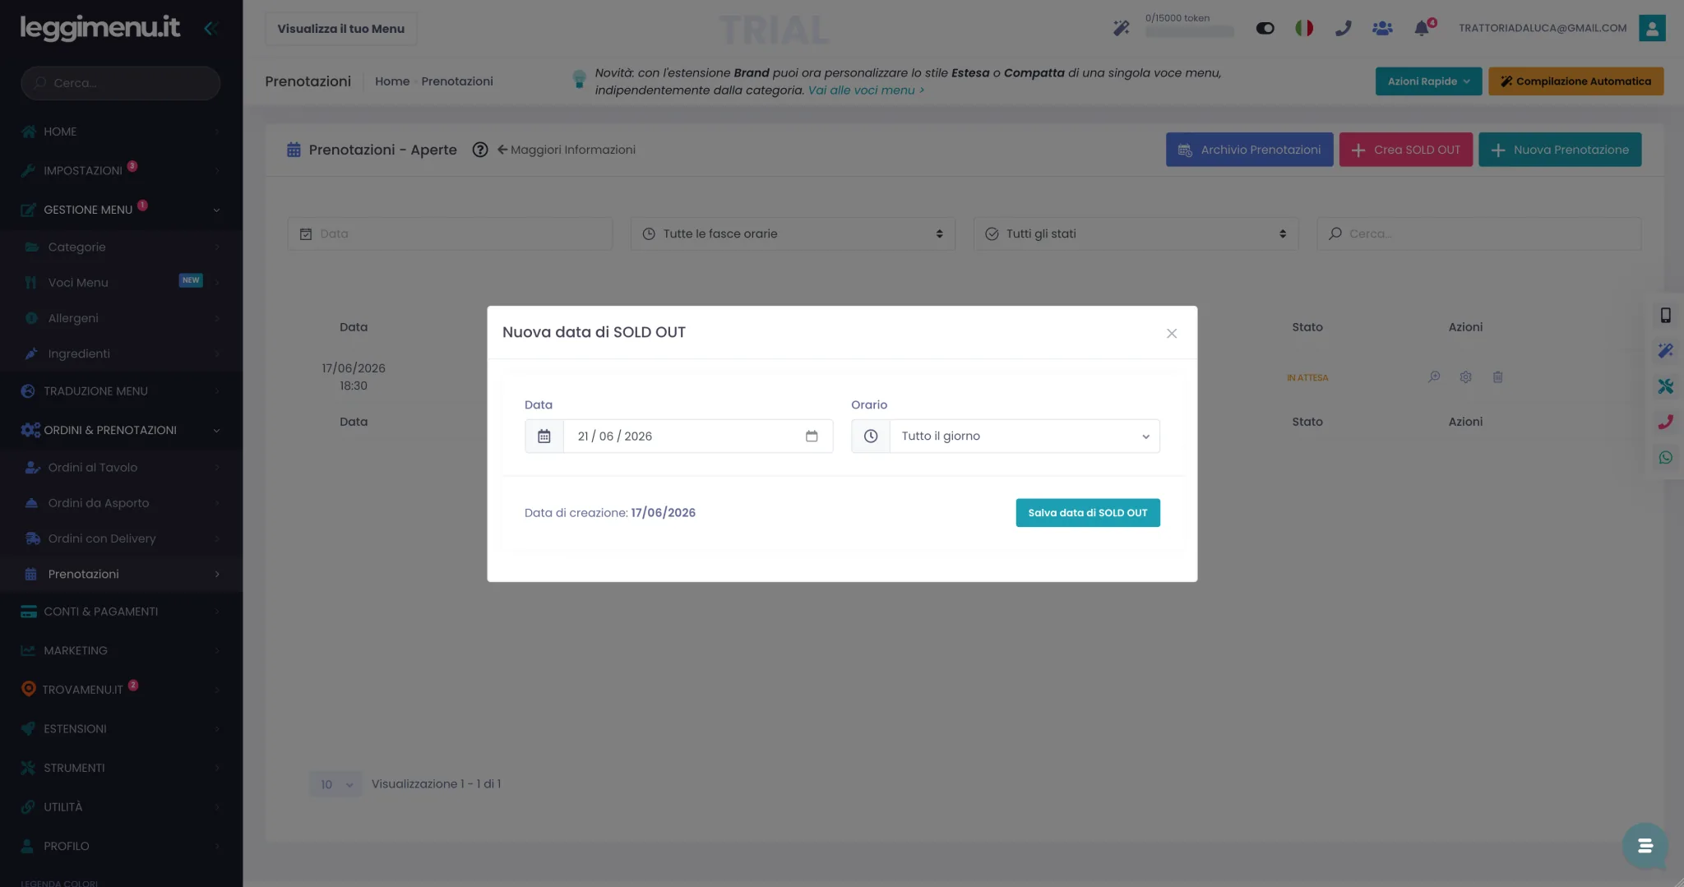Click Compilazione Automatica button
The image size is (1684, 887).
(1575, 81)
